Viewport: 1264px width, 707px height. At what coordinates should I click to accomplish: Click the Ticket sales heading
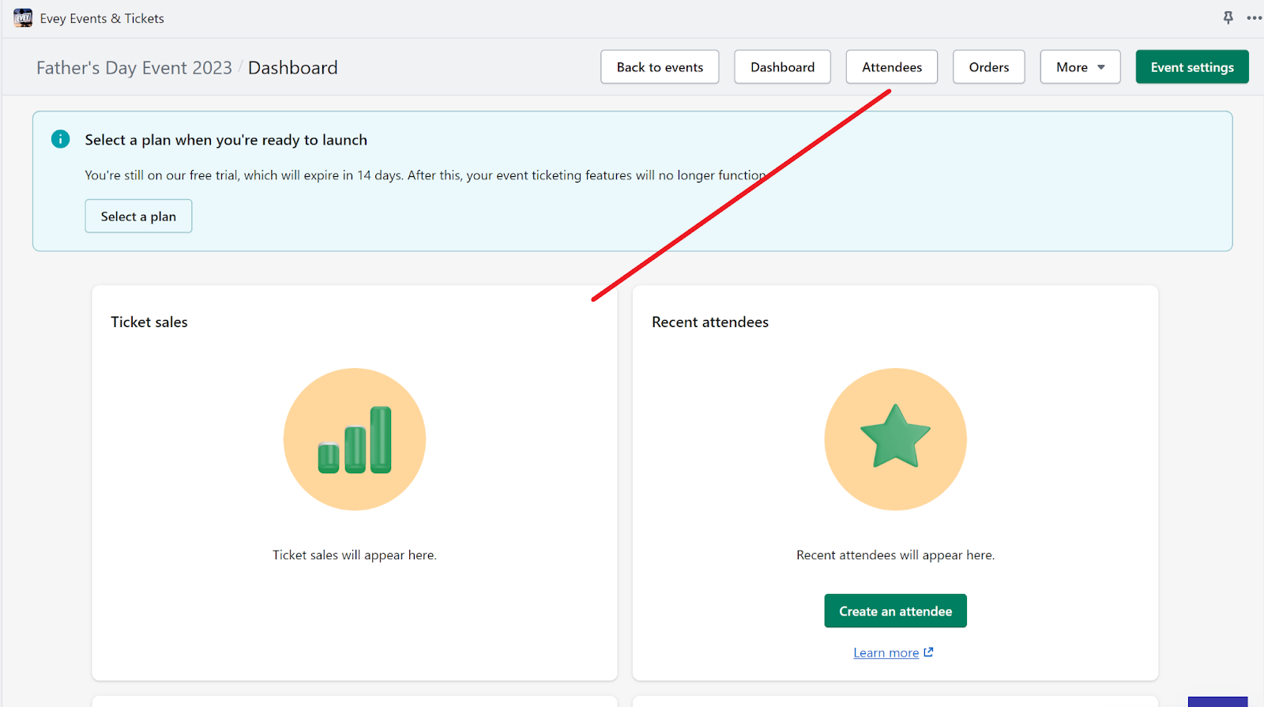pos(149,322)
